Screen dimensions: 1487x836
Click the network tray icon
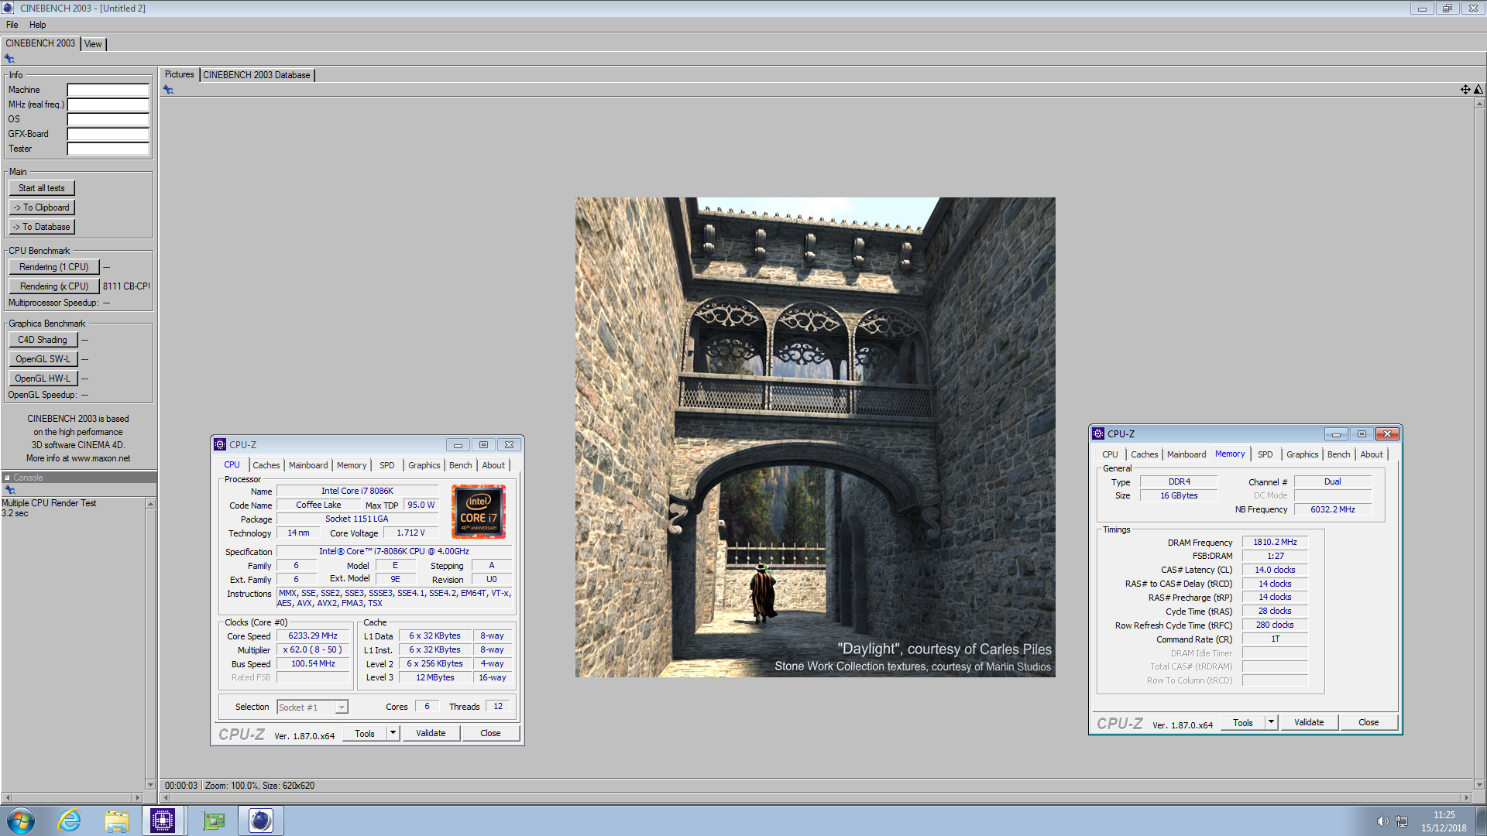click(1402, 821)
